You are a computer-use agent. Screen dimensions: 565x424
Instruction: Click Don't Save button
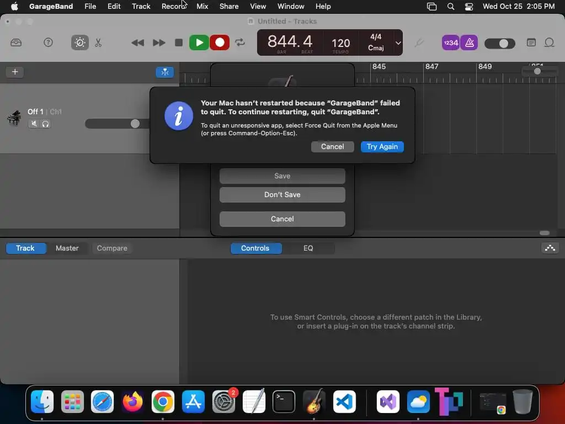tap(282, 195)
